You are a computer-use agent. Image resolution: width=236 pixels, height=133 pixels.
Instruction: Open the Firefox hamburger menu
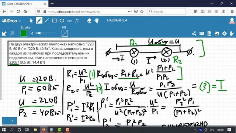tap(232, 11)
